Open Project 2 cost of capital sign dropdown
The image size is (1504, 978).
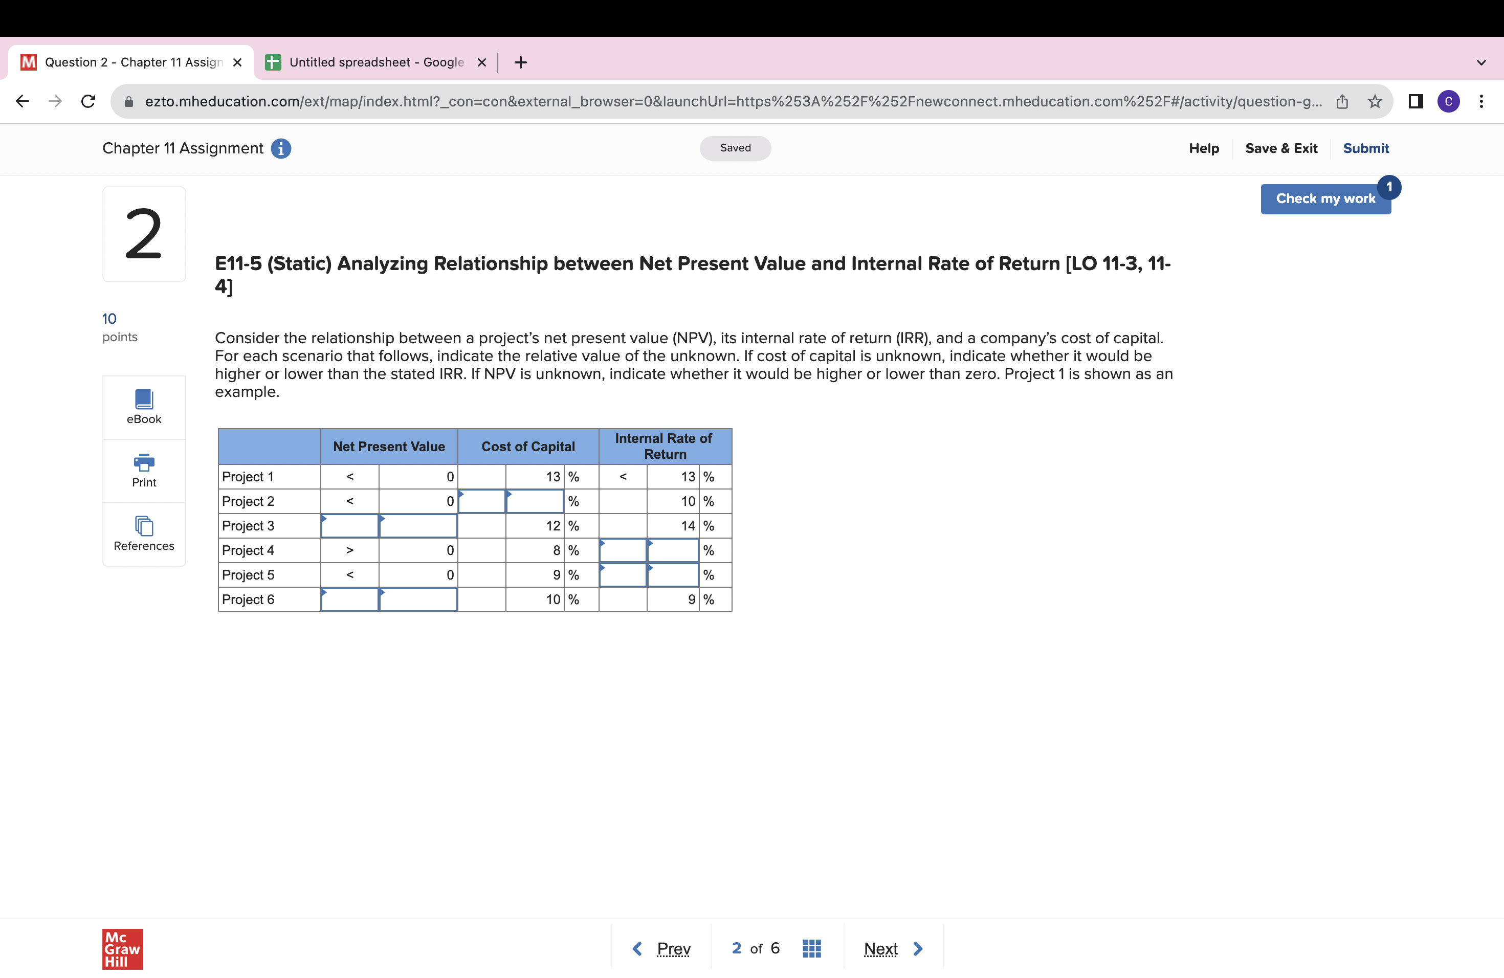[x=481, y=502]
